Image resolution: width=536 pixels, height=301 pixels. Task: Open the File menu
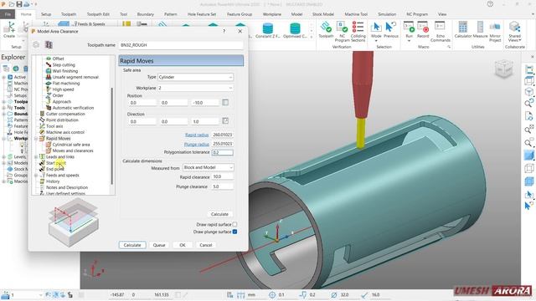8,14
